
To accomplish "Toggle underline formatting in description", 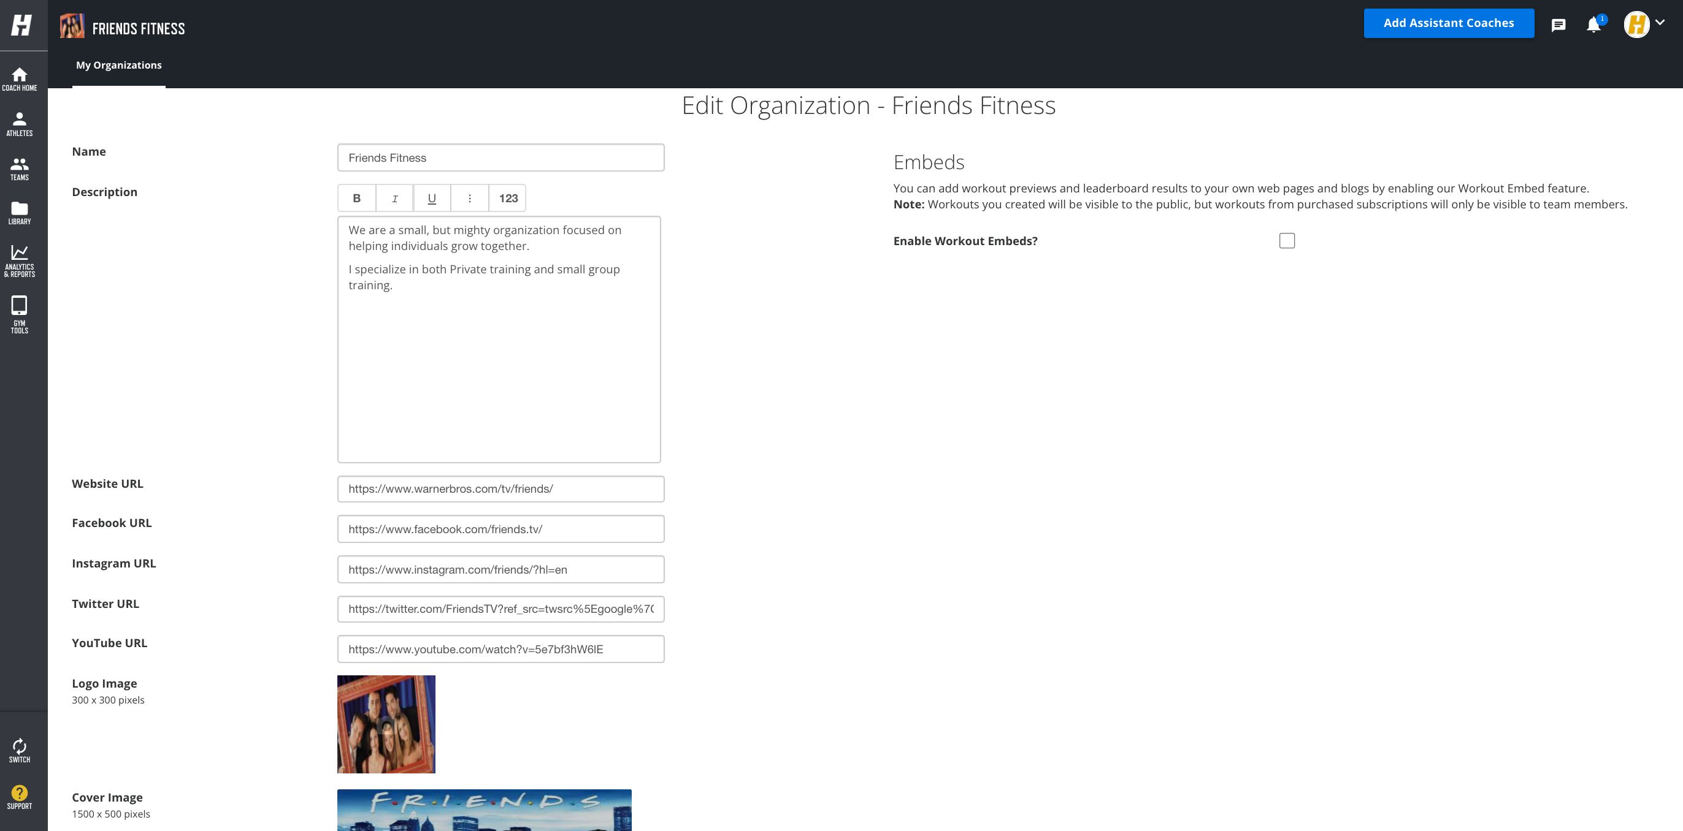I will pos(432,199).
